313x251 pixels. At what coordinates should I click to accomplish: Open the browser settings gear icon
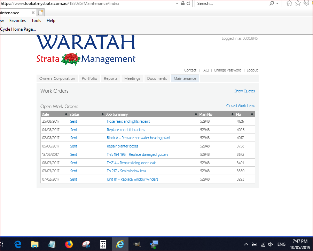306,3
